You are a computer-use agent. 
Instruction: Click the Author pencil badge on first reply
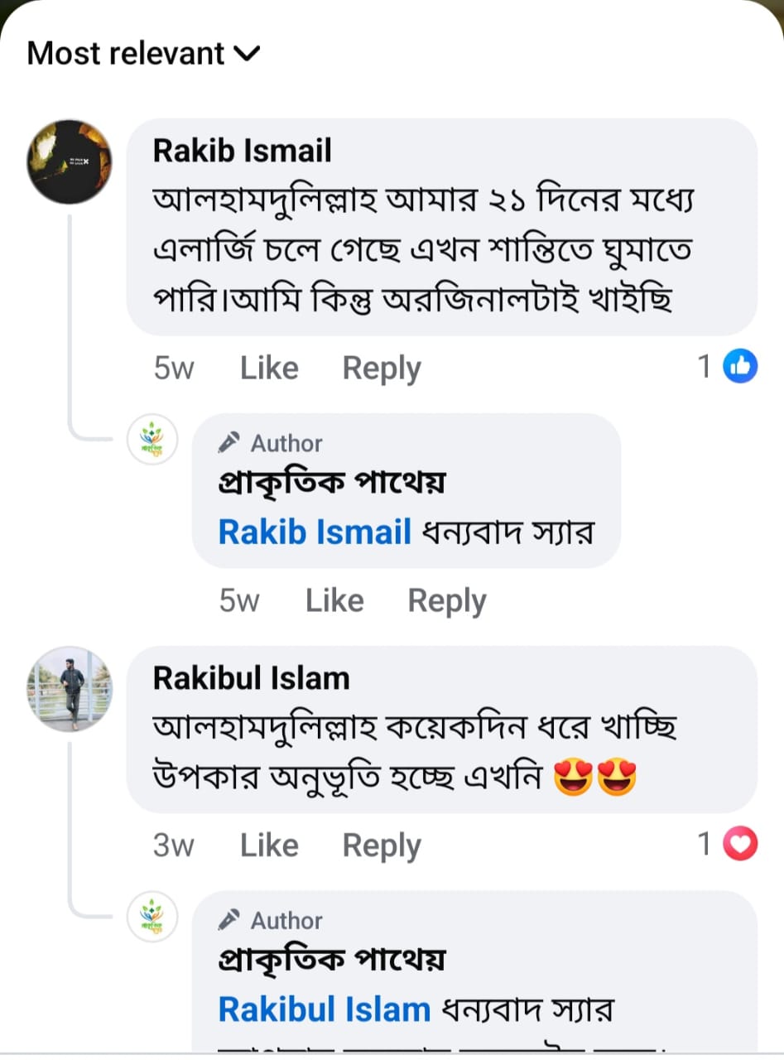tap(270, 443)
